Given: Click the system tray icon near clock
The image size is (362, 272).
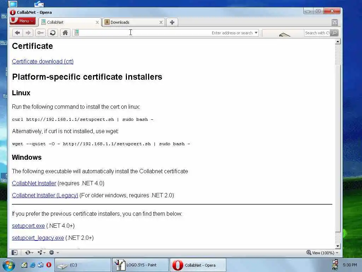Looking at the screenshot, I should coord(335,265).
